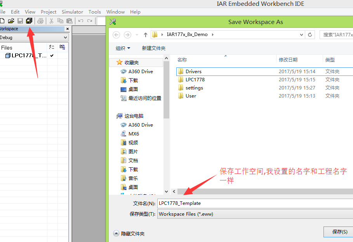Click the Print toolbar icon
This screenshot has height=242, width=353.
click(x=40, y=21)
